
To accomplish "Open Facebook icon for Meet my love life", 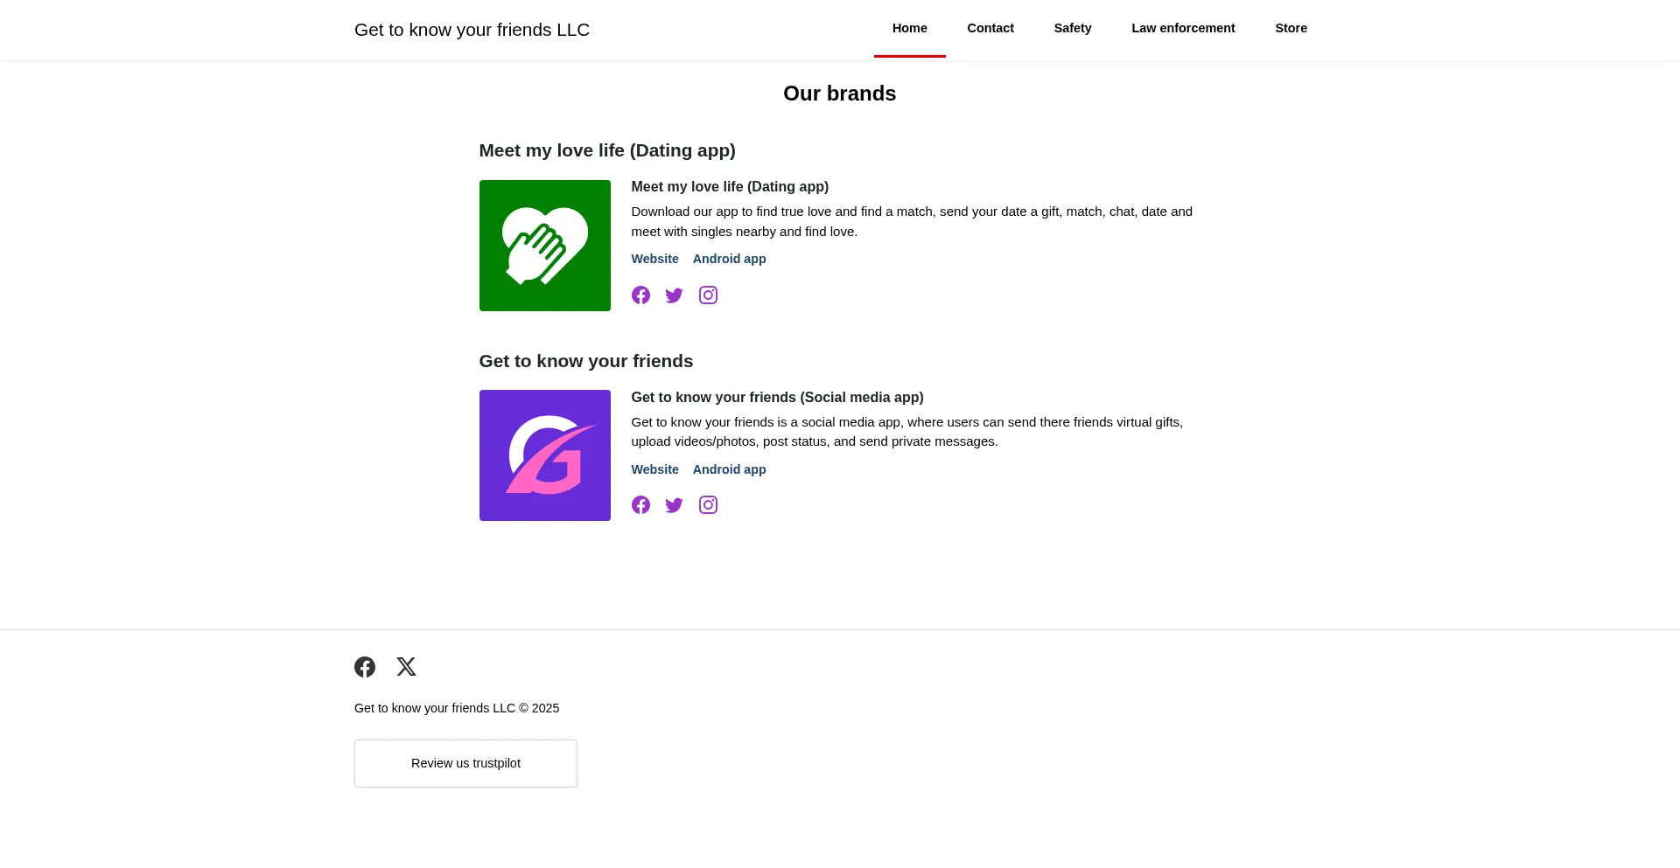I will click(x=640, y=295).
